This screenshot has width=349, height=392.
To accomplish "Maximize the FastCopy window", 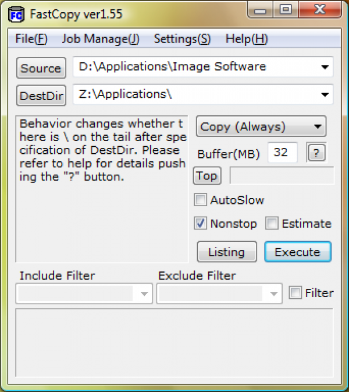I will tap(285, 10).
